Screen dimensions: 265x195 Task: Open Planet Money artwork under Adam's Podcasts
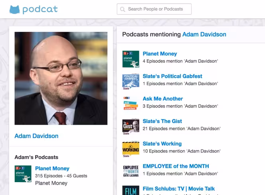click(x=23, y=174)
